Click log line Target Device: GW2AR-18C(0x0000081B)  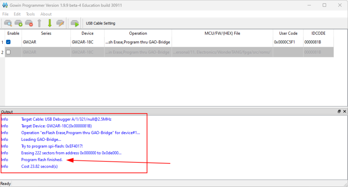tap(56, 126)
